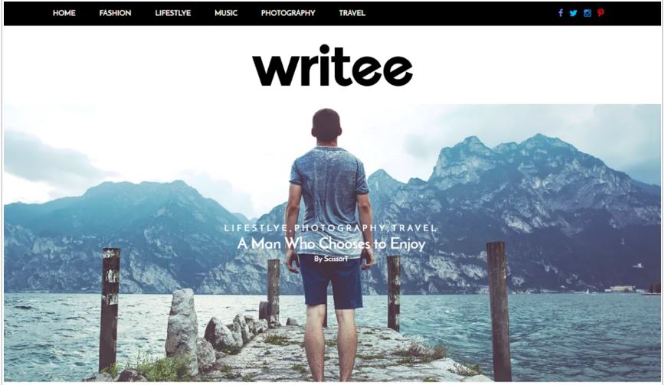Screen dimensions: 665x385
Task: Open the Facebook social icon
Action: (560, 13)
